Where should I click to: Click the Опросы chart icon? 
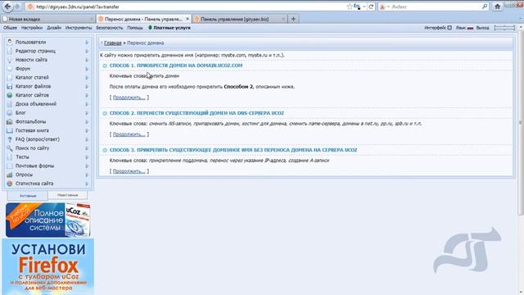(10, 175)
